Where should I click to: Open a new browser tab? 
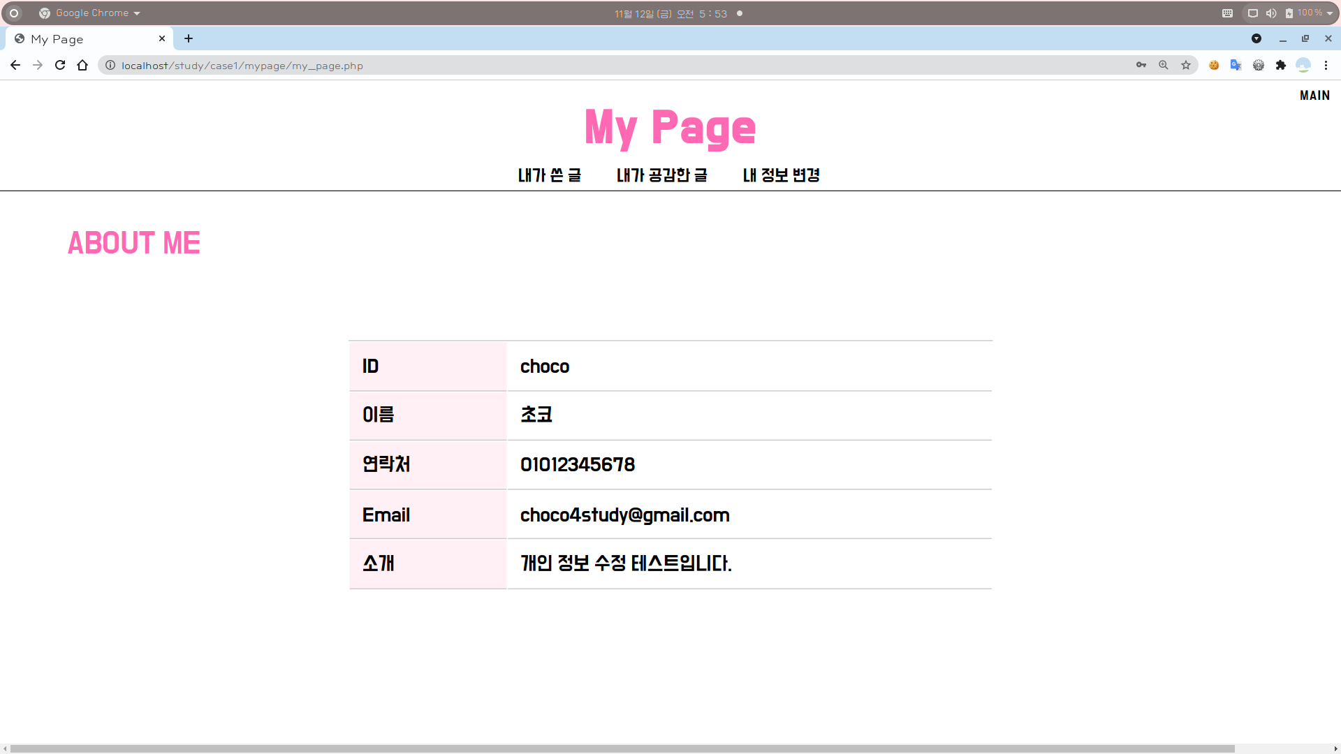coord(189,38)
